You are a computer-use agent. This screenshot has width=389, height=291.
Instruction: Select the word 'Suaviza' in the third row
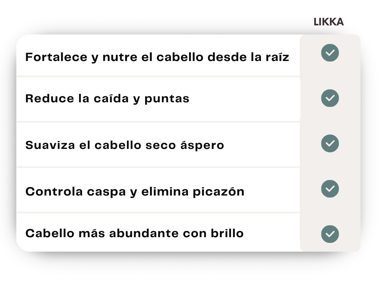tap(50, 145)
